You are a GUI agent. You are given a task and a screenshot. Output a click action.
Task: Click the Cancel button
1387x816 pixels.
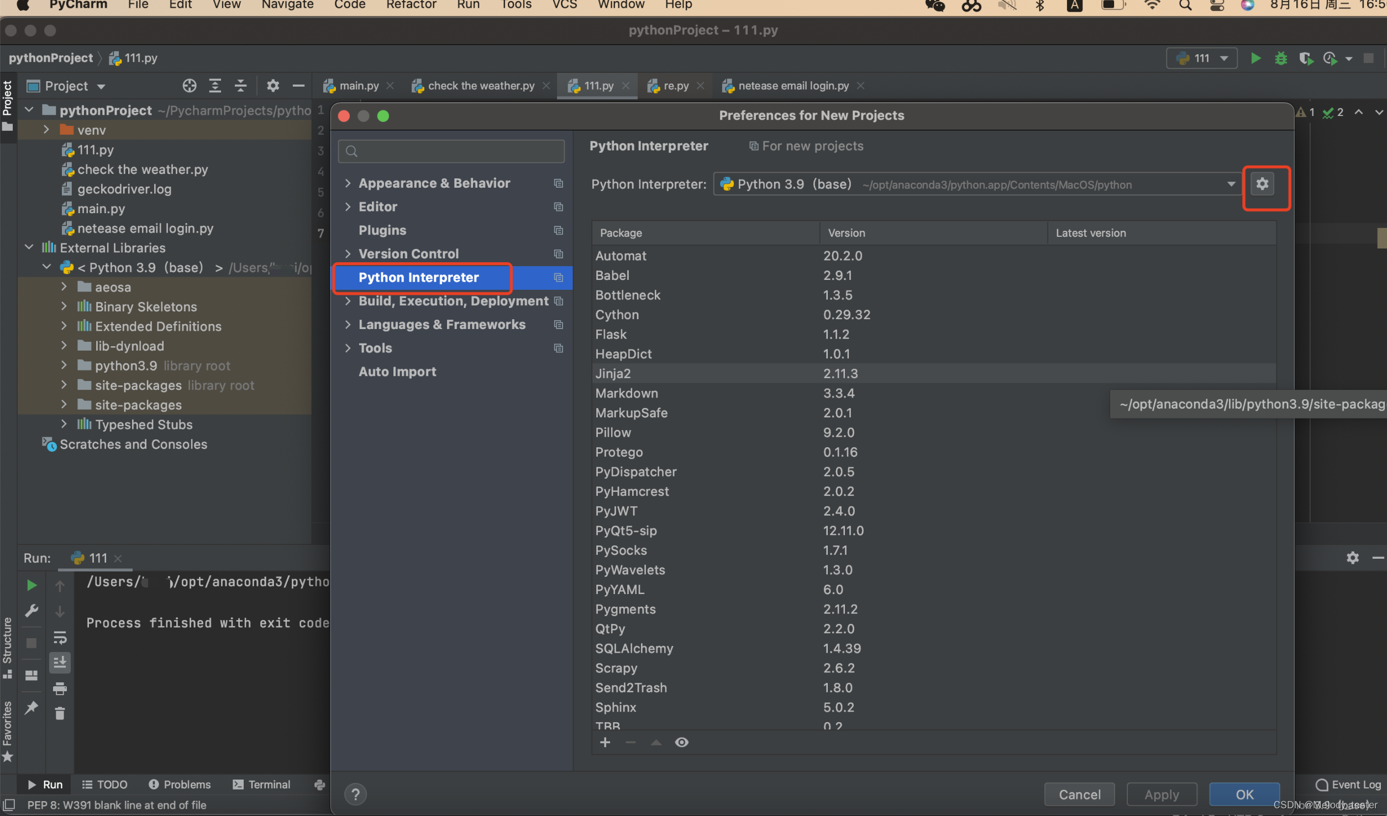pyautogui.click(x=1079, y=794)
